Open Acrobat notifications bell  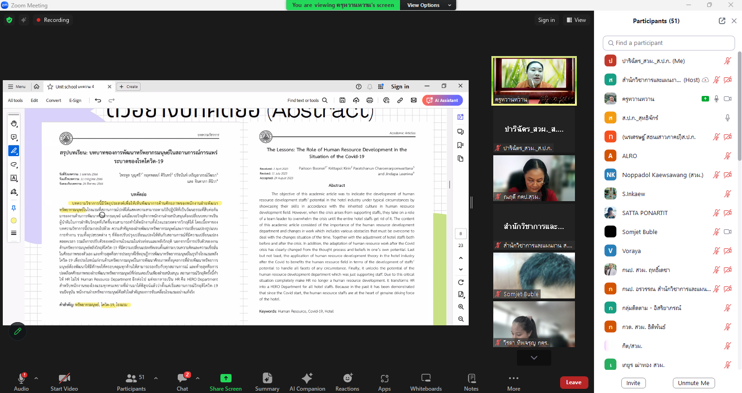click(x=370, y=87)
